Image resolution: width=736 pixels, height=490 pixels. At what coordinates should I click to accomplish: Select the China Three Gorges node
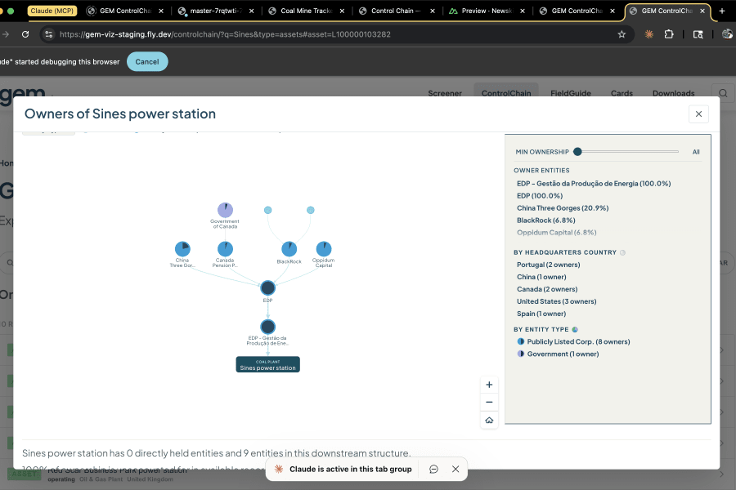click(x=182, y=249)
